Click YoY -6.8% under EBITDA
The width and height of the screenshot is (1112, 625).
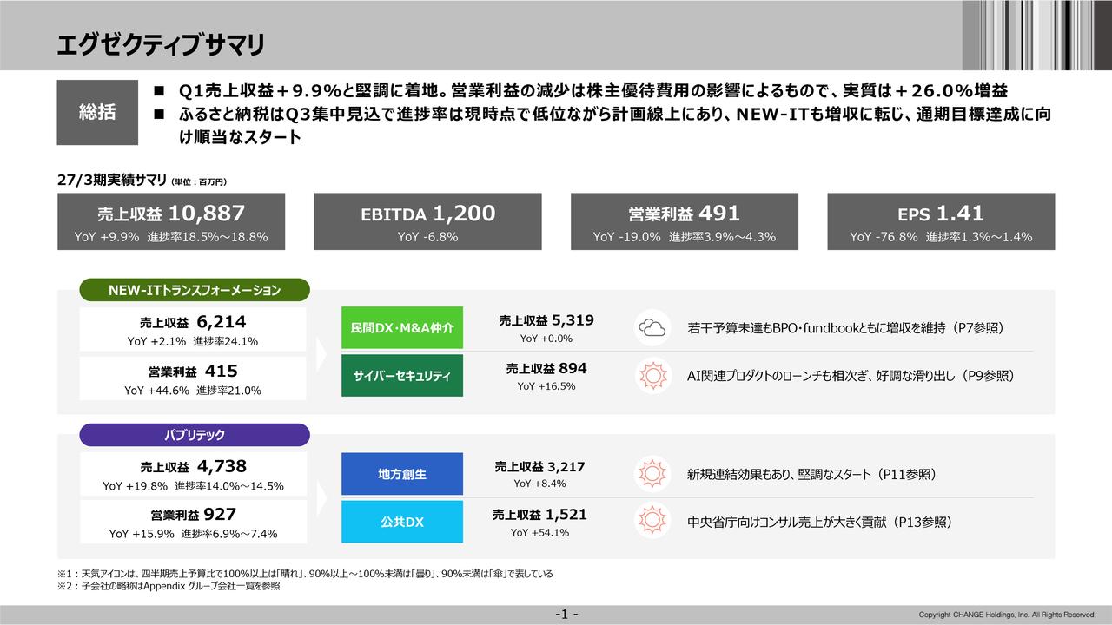427,236
